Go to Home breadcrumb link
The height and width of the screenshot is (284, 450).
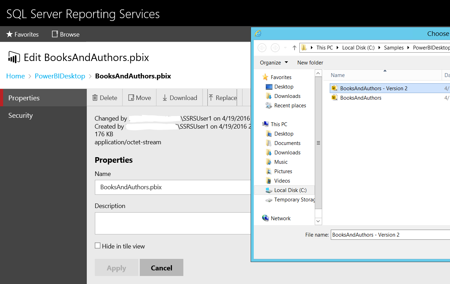pos(15,76)
